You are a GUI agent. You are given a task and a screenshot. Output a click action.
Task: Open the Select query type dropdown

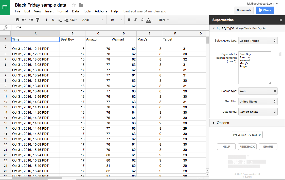258,41
